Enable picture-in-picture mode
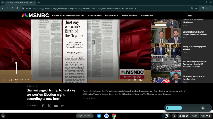This screenshot has width=213, height=119. (141, 80)
